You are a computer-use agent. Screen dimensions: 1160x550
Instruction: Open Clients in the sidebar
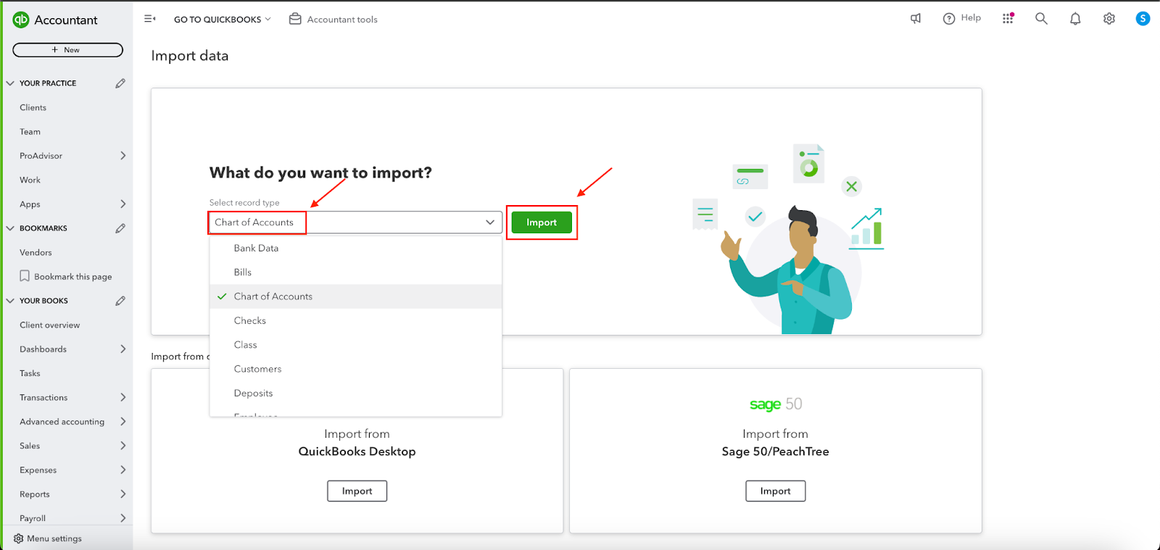33,107
